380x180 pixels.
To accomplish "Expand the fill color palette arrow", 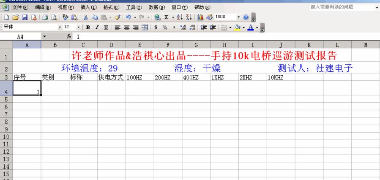I will (243, 27).
